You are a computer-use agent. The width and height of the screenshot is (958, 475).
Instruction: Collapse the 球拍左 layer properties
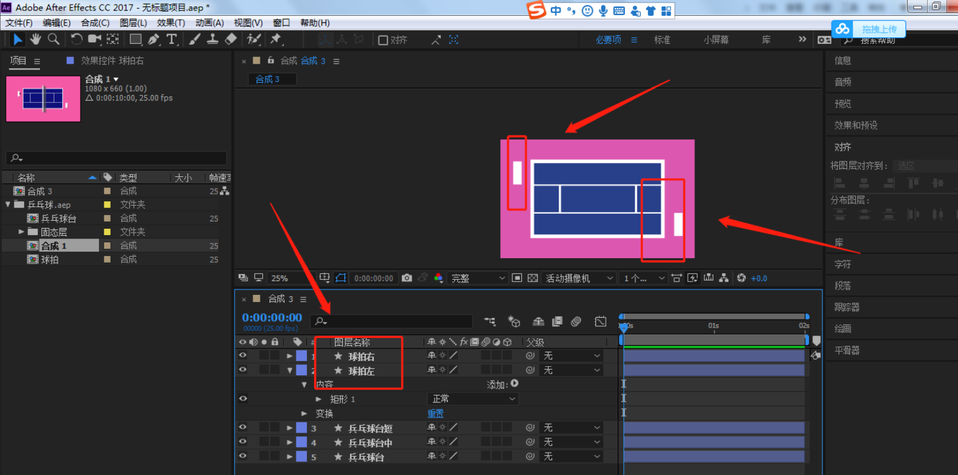[x=290, y=370]
